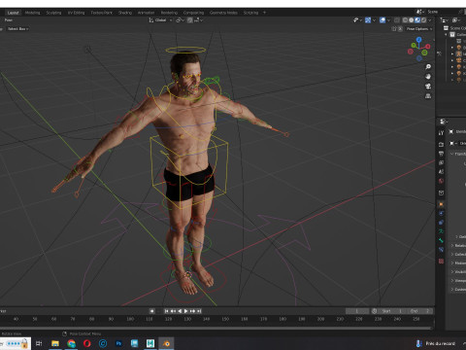
Task: Open the Compositing workspace tab
Action: 193,13
